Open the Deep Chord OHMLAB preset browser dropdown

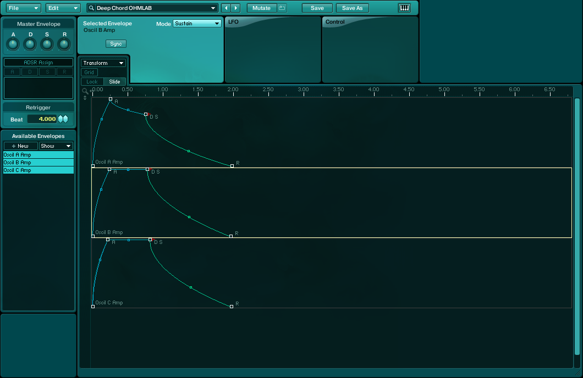point(213,8)
